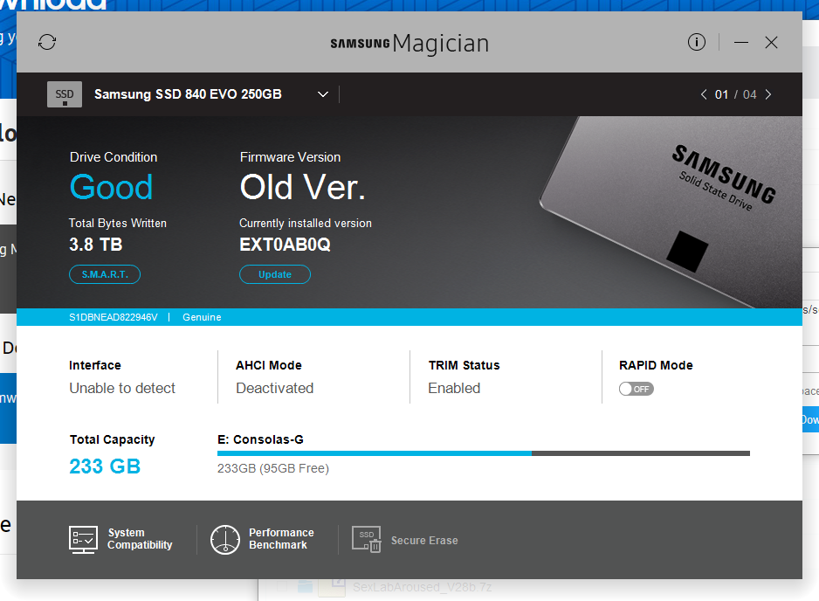Click the Samsung SSD 840 EVO 250GB name
819x601 pixels.
click(x=188, y=94)
